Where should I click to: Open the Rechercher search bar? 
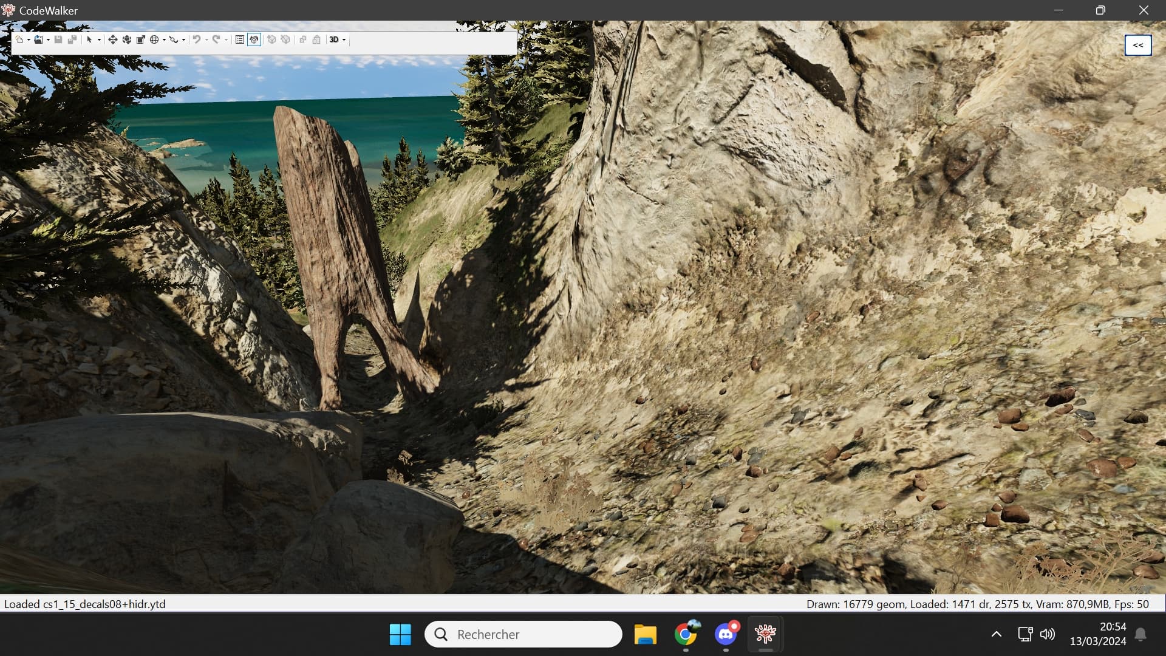[522, 634]
